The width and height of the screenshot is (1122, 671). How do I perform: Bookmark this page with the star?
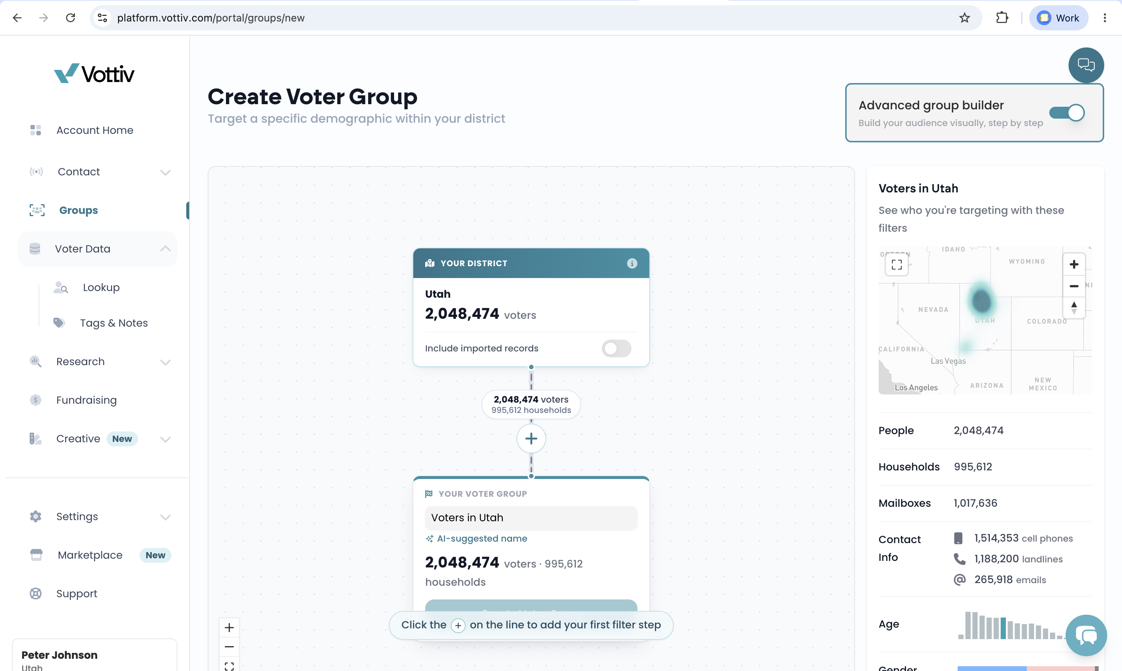[x=965, y=18]
